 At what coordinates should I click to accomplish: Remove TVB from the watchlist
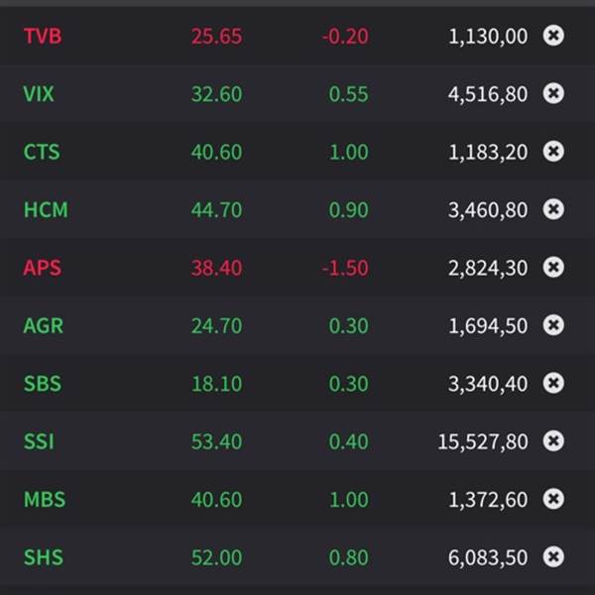point(553,36)
